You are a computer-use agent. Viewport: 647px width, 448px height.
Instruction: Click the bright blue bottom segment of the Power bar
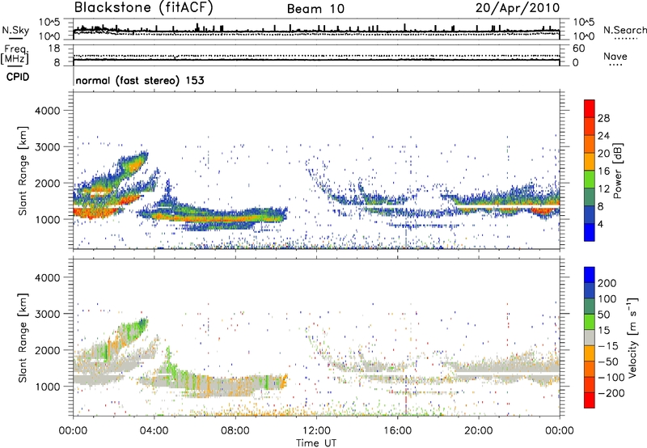pos(590,232)
